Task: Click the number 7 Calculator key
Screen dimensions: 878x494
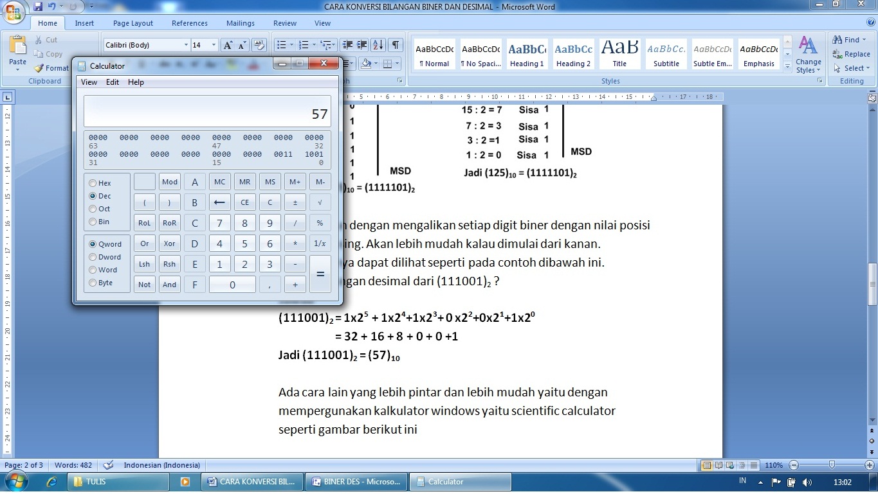Action: [219, 223]
